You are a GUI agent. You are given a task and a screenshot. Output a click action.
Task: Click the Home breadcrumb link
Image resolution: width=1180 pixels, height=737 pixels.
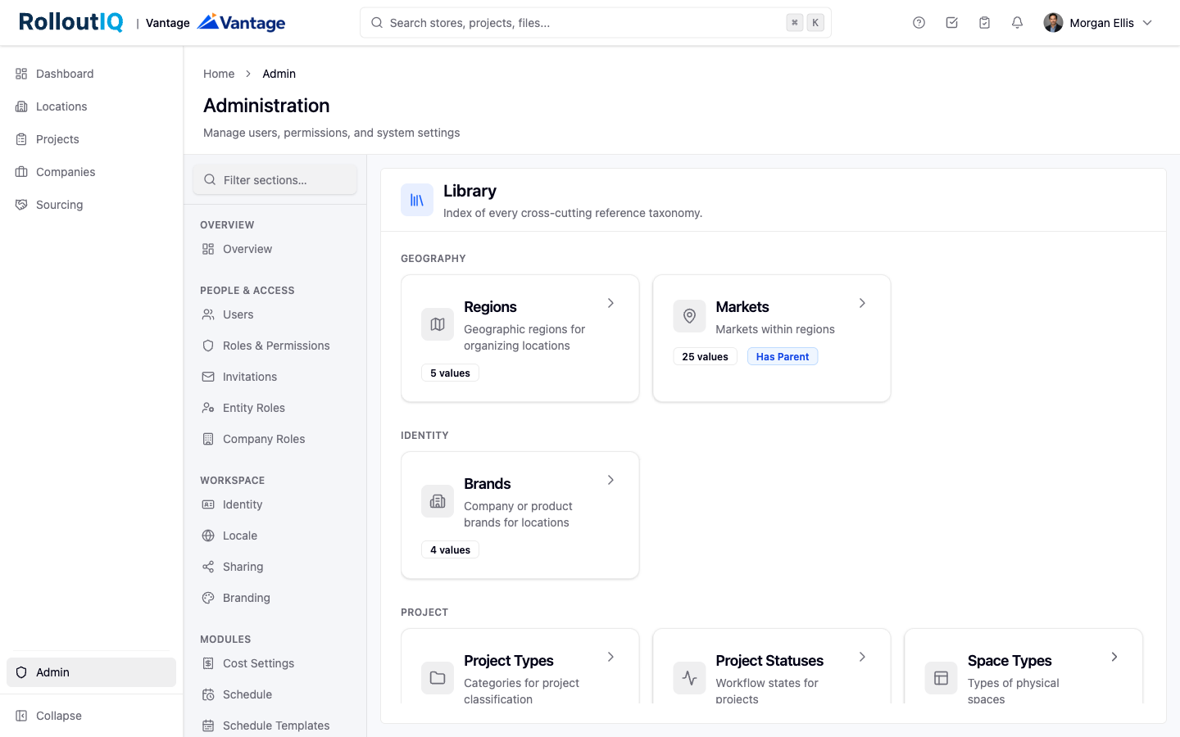[219, 74]
